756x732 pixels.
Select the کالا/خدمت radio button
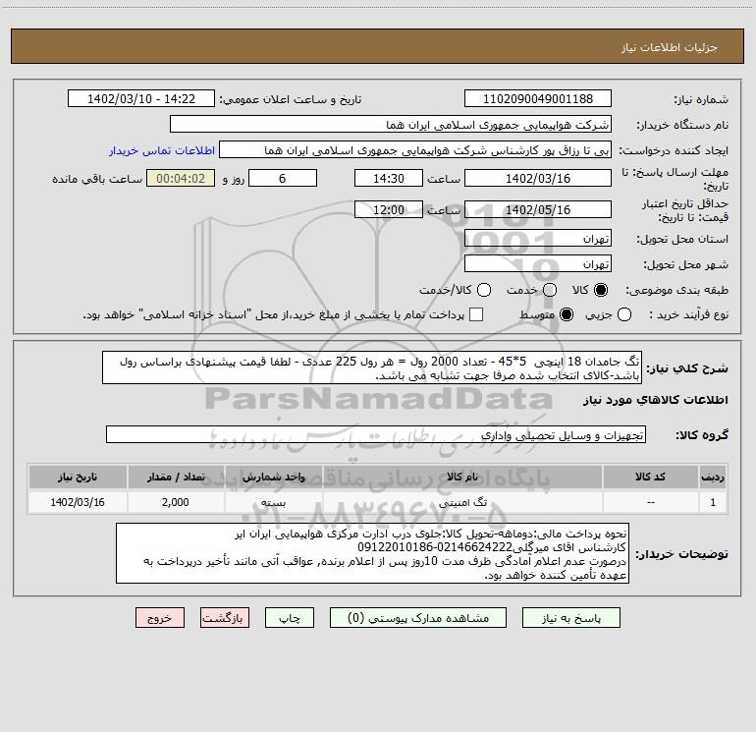[484, 290]
